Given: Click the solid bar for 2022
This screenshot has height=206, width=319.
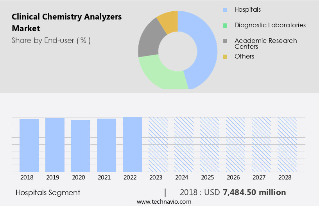Looking at the screenshot, I should pyautogui.click(x=132, y=144).
